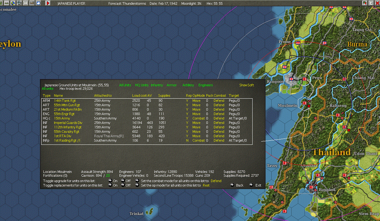Filter list by All Units
The image size is (380, 221).
point(125,85)
